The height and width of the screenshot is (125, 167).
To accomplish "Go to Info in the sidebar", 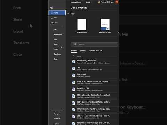I will 55,30.
